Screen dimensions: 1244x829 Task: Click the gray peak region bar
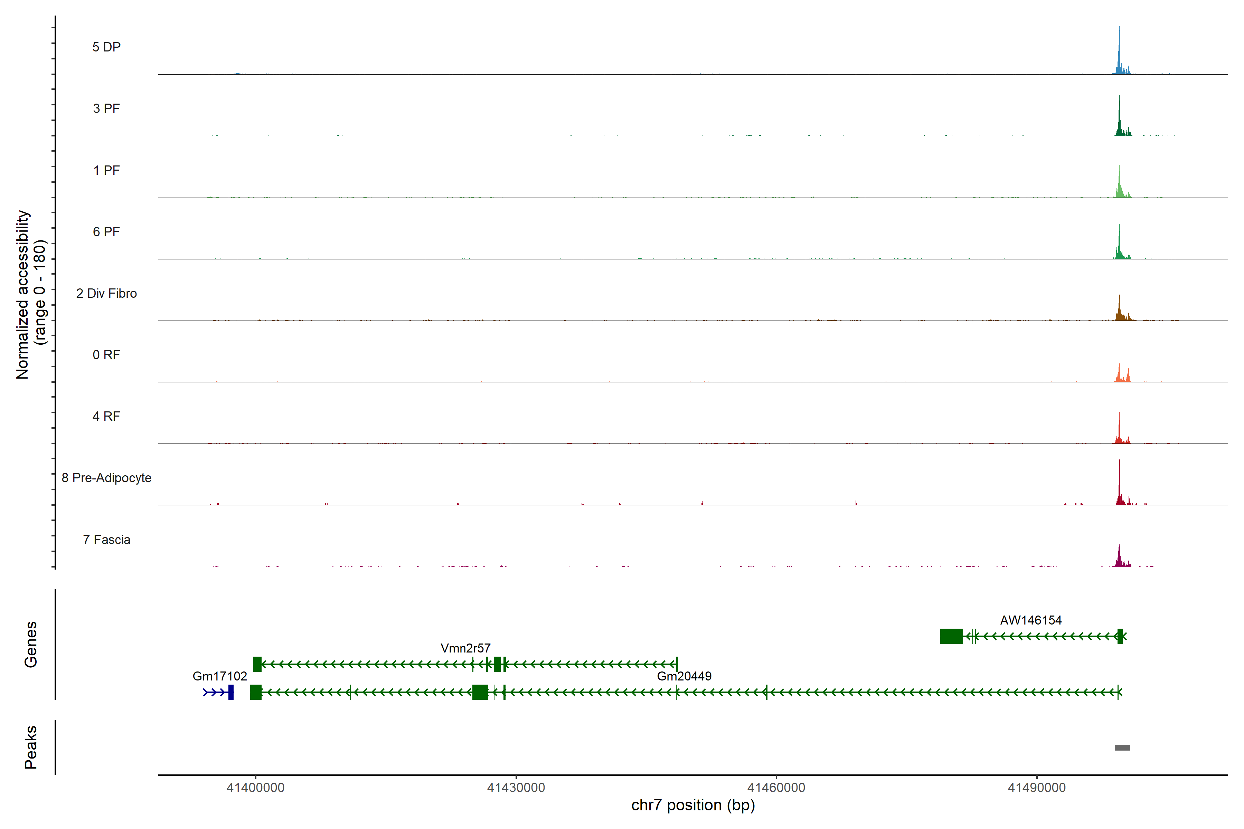coord(1122,747)
